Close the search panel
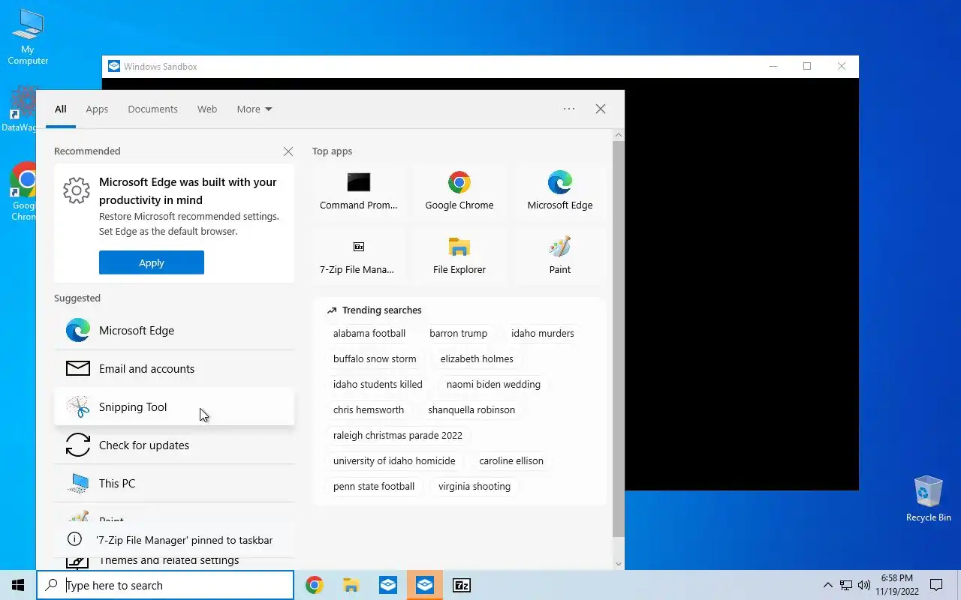The height and width of the screenshot is (600, 961). [x=601, y=109]
